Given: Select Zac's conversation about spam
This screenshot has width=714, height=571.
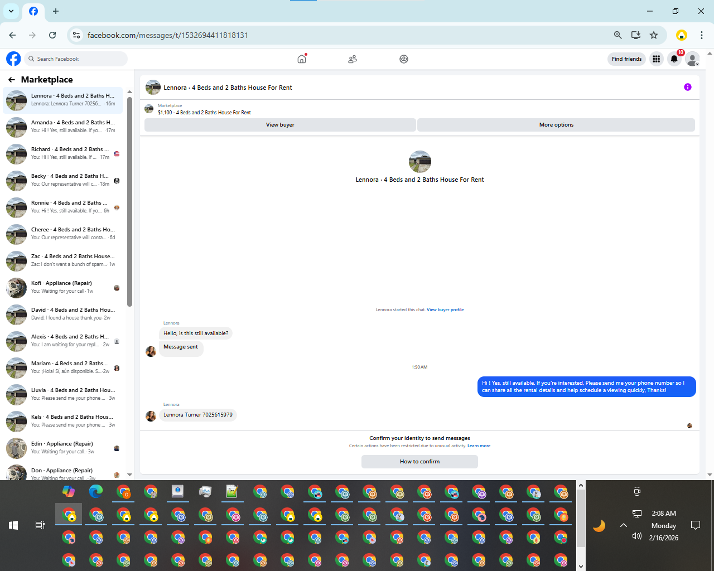Looking at the screenshot, I should [x=63, y=261].
